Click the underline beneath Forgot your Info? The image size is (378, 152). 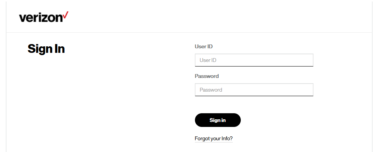214,142
